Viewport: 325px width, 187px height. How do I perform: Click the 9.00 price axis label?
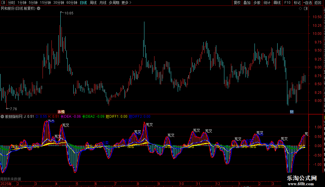point(318,67)
